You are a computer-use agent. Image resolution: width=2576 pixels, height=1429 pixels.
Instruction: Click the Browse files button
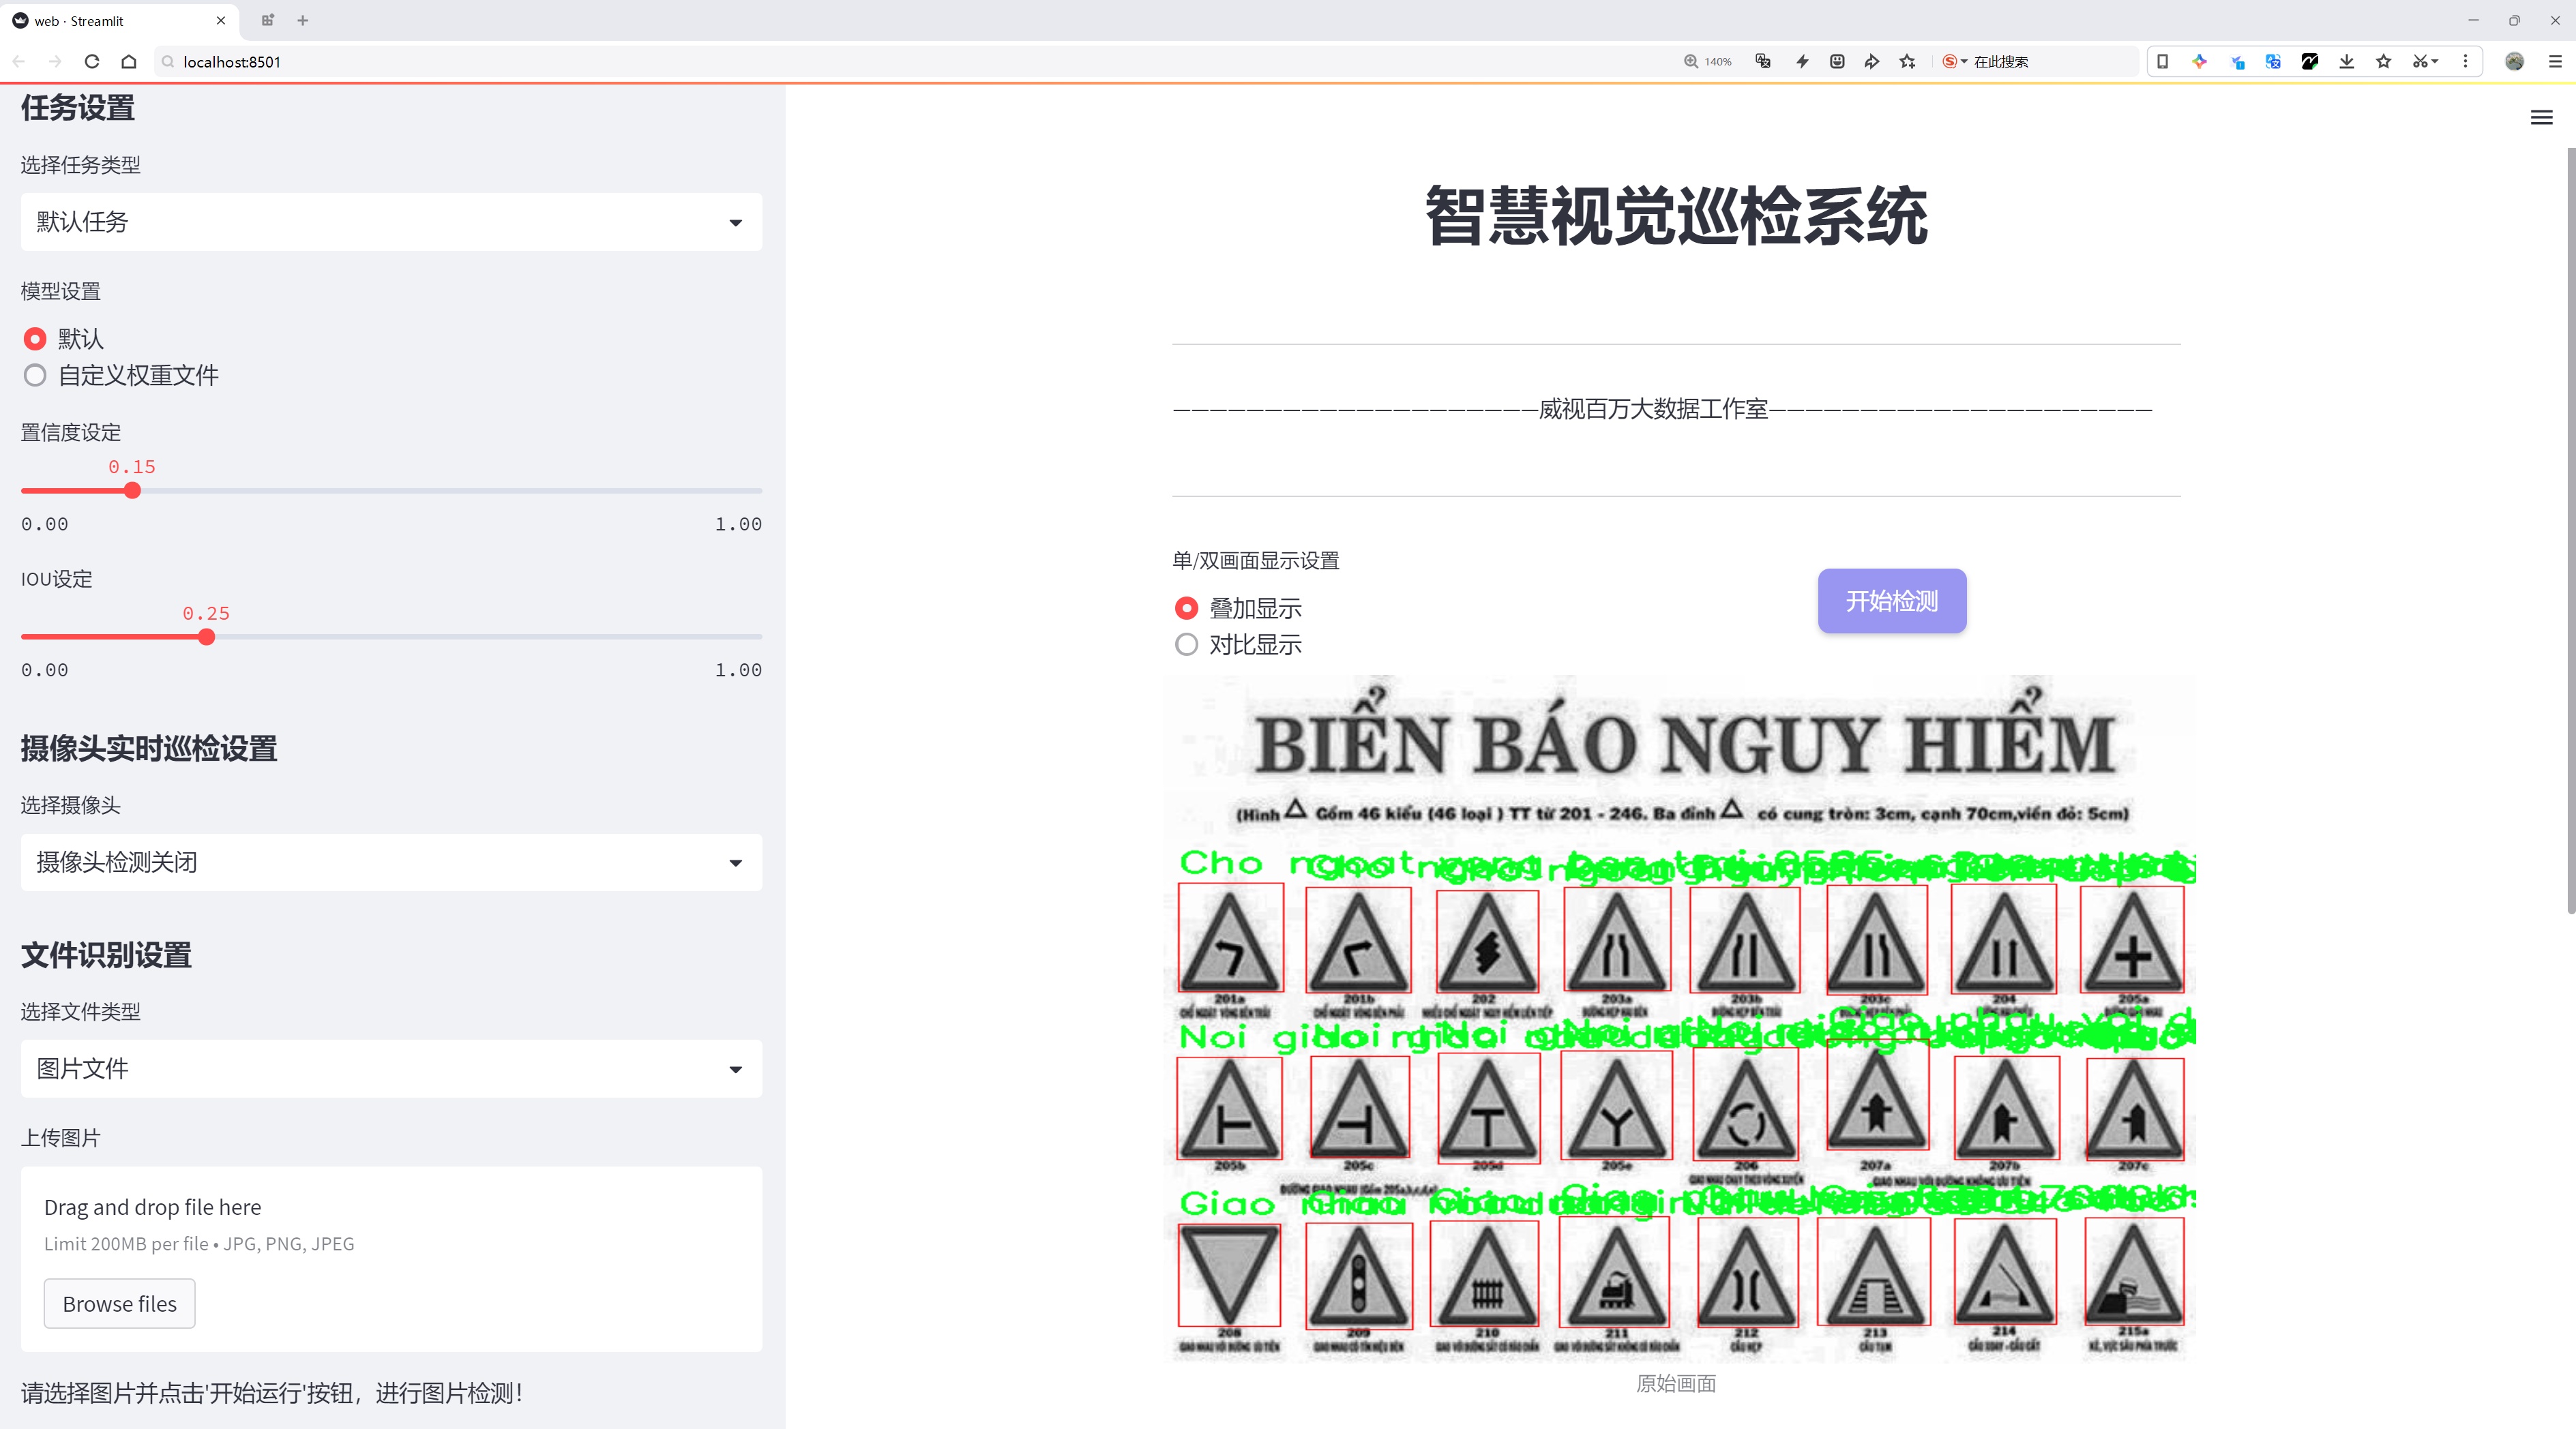119,1304
